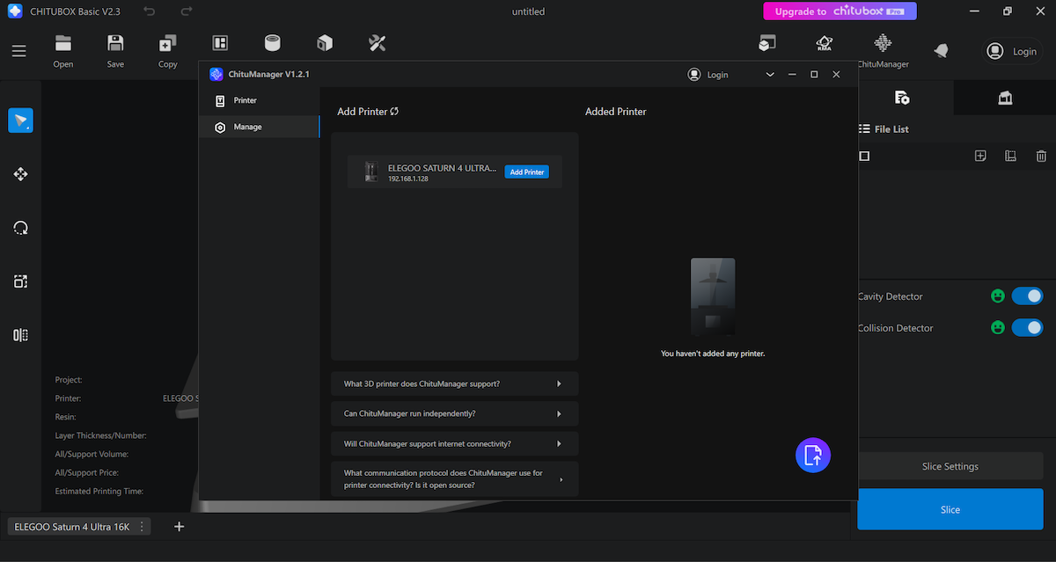Click Login in CHITUBOX main window
Screen dimensions: 1056x562
tap(1013, 51)
